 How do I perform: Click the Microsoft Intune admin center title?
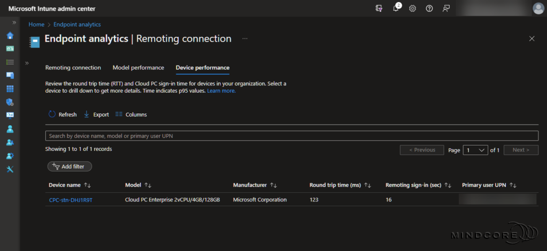52,9
